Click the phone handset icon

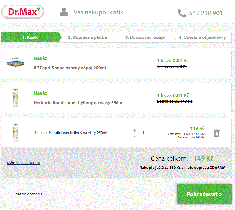coord(182,13)
